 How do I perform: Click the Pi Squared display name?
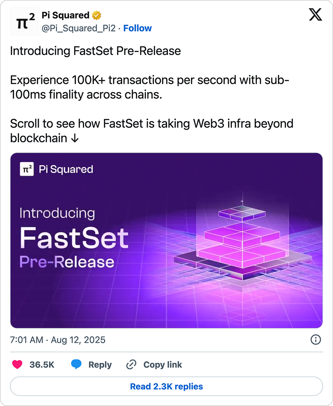[x=66, y=15]
